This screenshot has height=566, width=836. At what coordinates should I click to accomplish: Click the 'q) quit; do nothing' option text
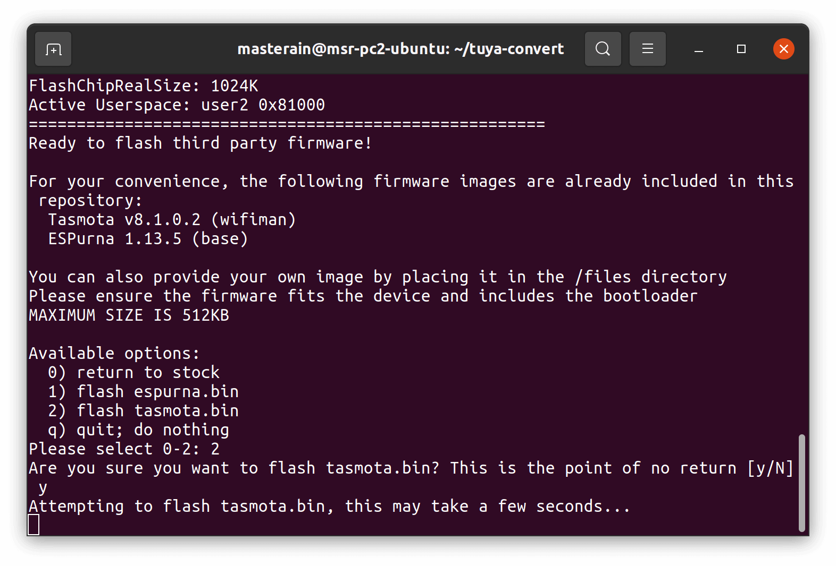click(138, 430)
